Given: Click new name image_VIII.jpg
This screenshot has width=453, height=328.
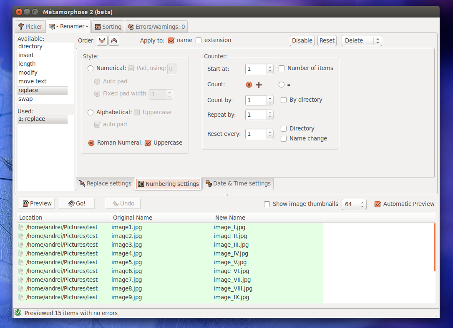Looking at the screenshot, I should 233,288.
